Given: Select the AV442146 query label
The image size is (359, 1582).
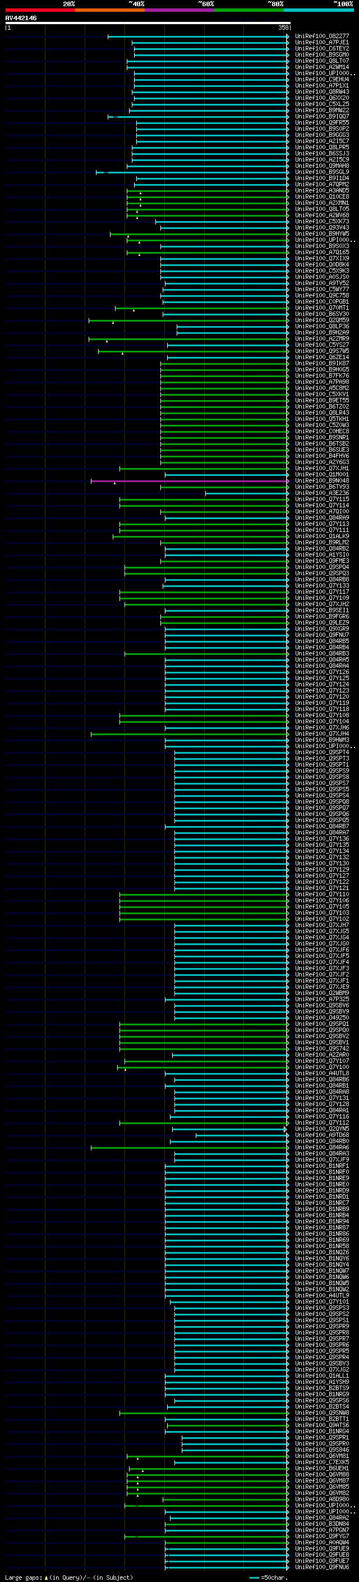Looking at the screenshot, I should 21,18.
